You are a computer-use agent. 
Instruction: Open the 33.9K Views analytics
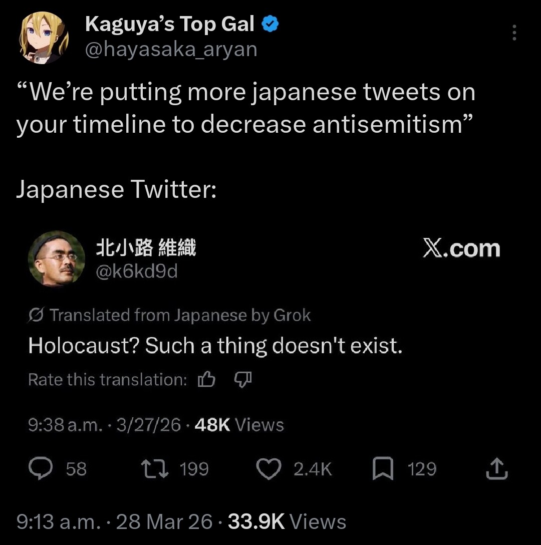tap(287, 522)
